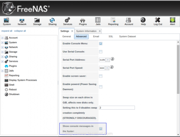Screen dimensions: 180x137
Task: Open the Sharing toolbar icon
Action: [52, 21]
